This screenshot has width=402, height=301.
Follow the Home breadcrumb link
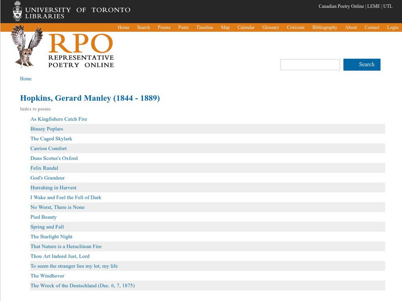coord(26,79)
